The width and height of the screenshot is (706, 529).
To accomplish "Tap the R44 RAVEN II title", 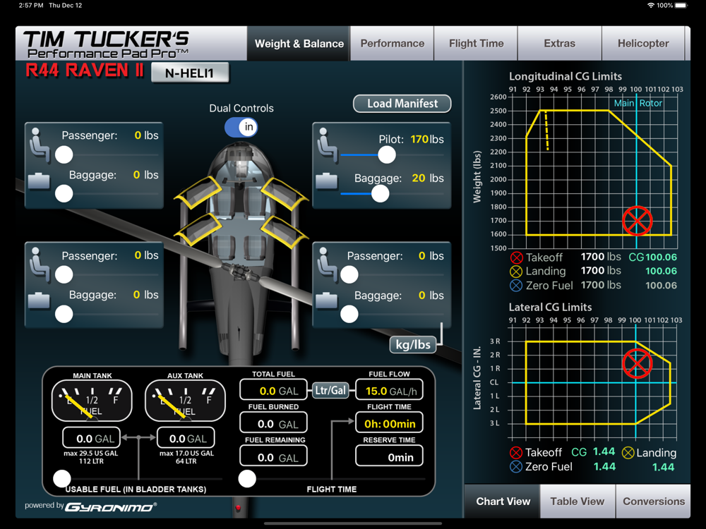I will click(85, 71).
